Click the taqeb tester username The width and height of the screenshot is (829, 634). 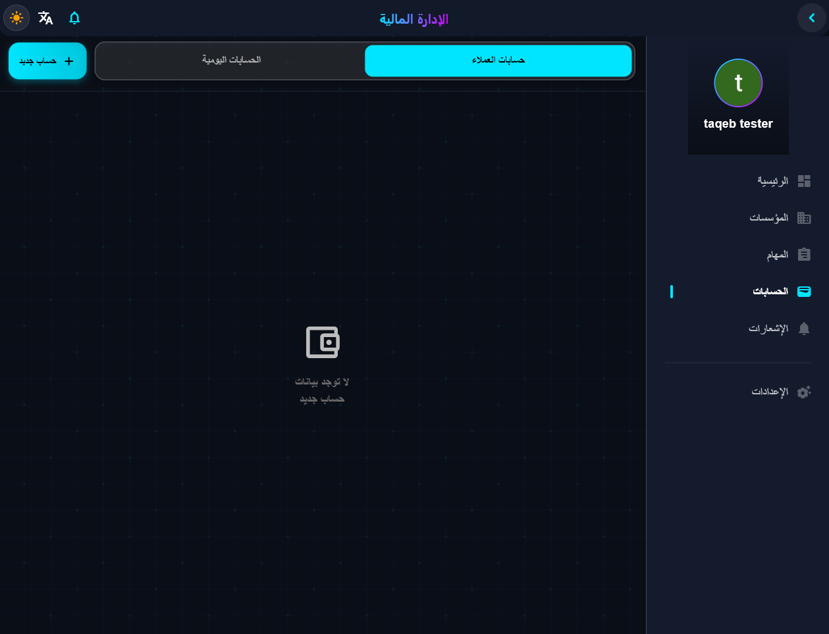coord(738,124)
